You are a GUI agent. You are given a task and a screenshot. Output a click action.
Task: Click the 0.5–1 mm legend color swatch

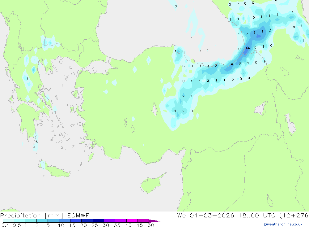(20, 221)
